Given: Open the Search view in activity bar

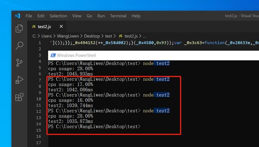Looking at the screenshot, I should pos(19,46).
